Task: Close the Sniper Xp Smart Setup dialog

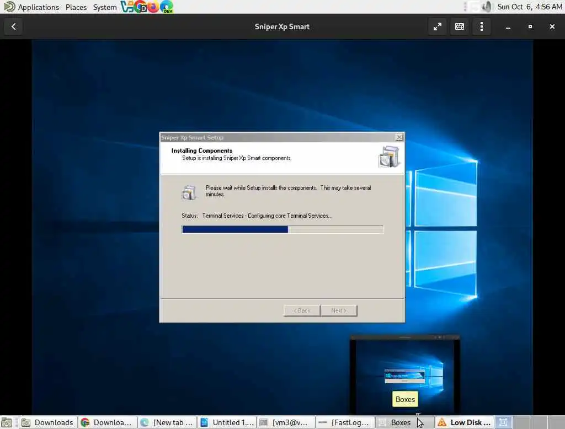Action: (x=399, y=137)
